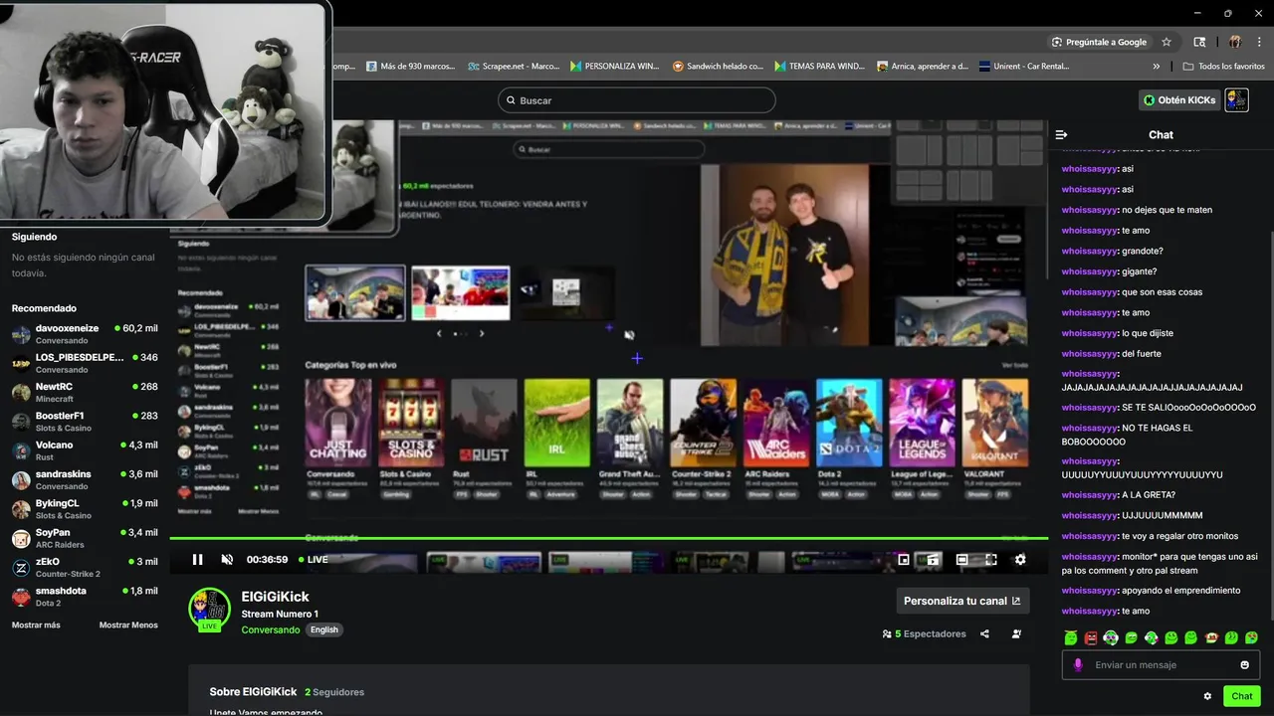This screenshot has width=1274, height=716.
Task: Click Obtén KICKs button
Action: [1179, 100]
